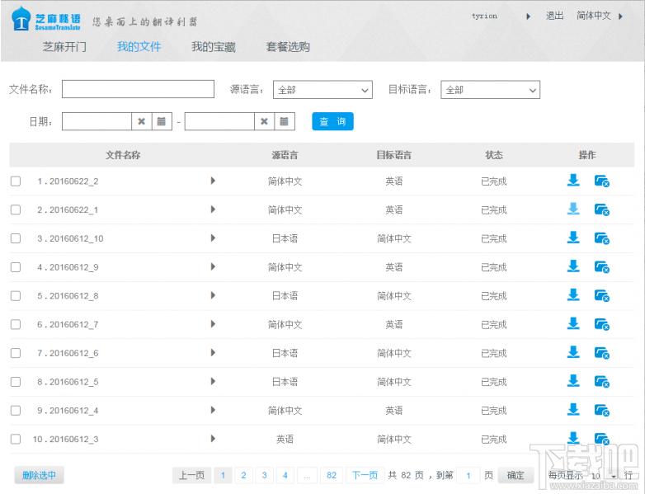Select checkbox for 20160612_5

point(16,382)
